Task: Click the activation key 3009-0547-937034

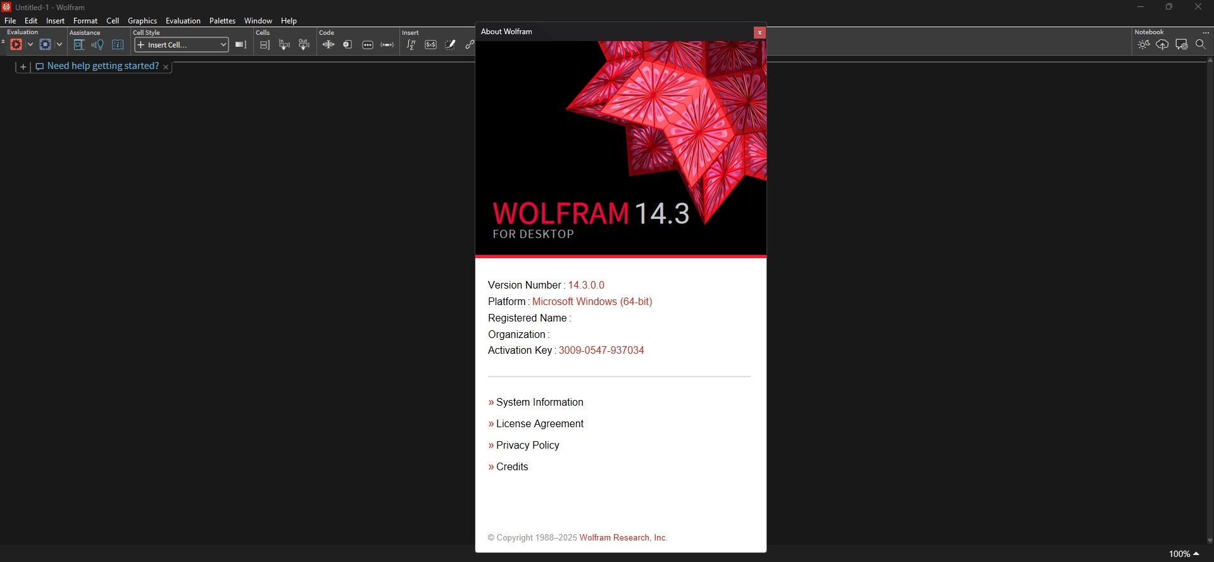Action: point(601,351)
